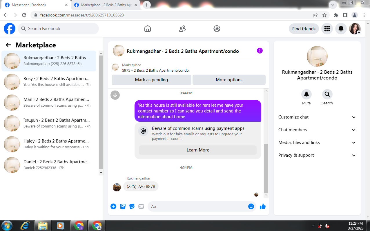This screenshot has width=370, height=231.
Task: Open Daniel conversation in list
Action: coord(49,165)
